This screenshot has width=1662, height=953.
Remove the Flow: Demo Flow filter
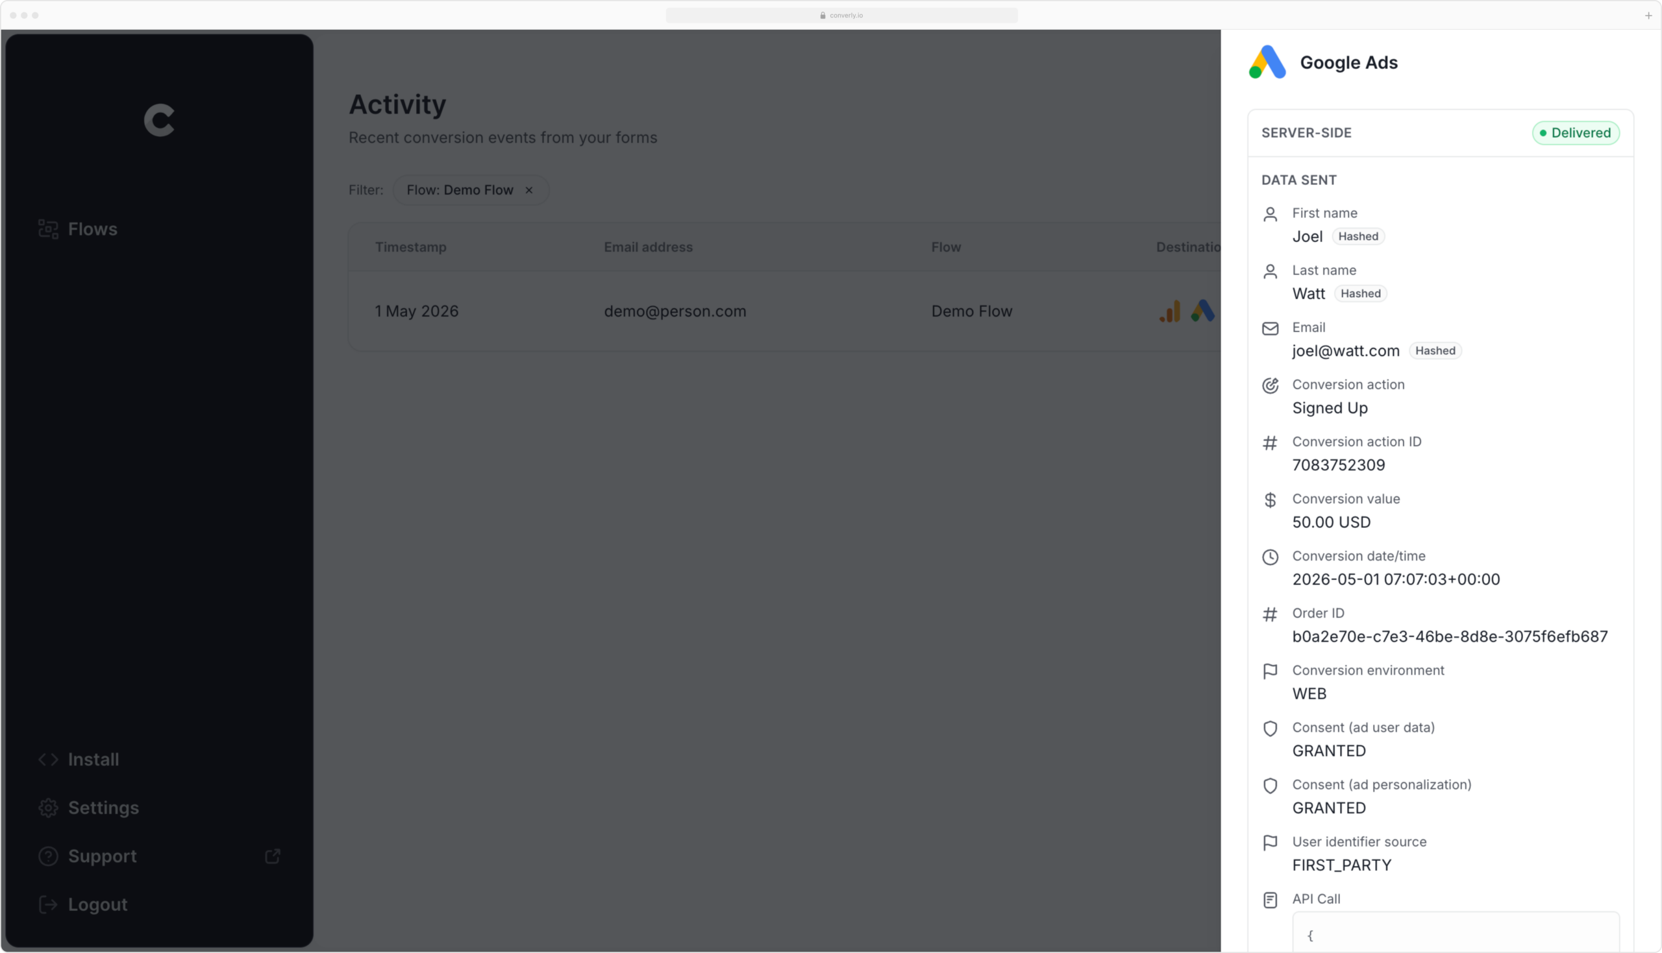click(529, 190)
